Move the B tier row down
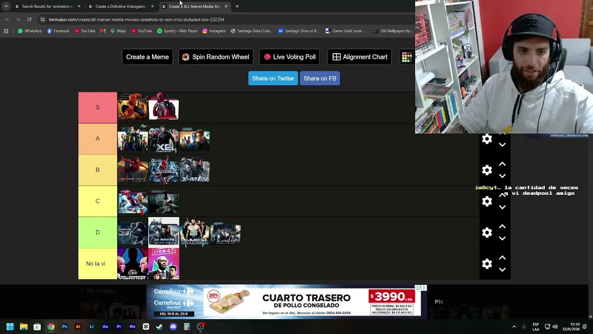 point(502,176)
